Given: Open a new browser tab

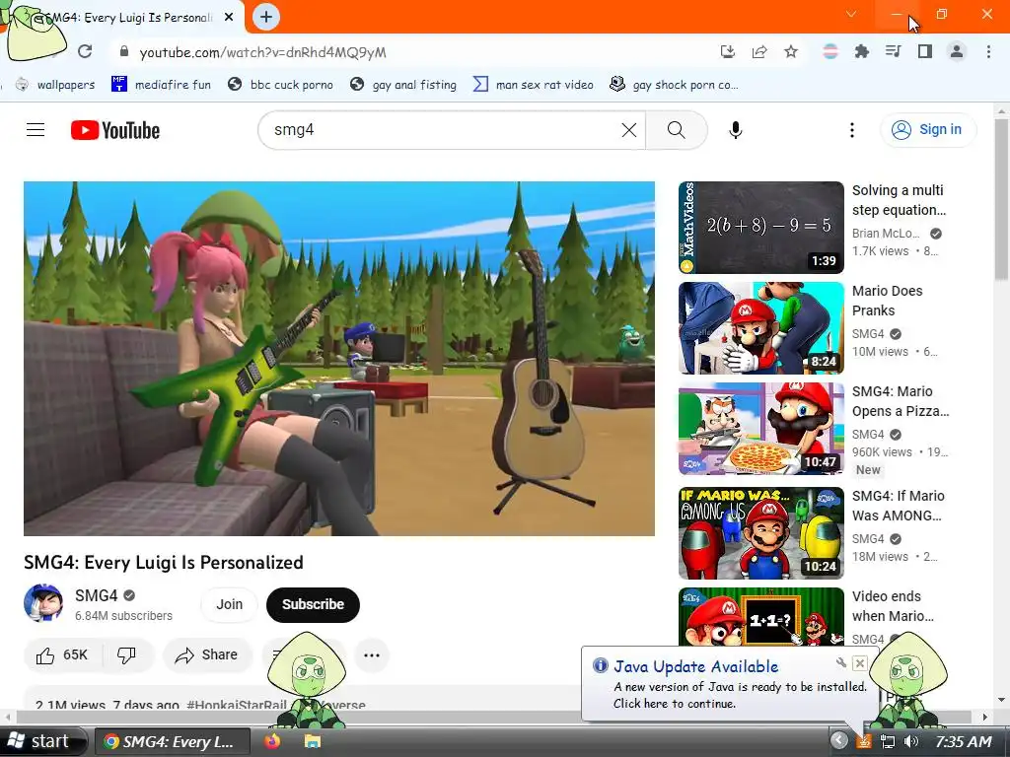Looking at the screenshot, I should tap(266, 17).
